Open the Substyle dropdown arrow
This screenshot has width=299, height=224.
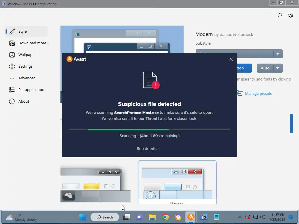click(278, 54)
